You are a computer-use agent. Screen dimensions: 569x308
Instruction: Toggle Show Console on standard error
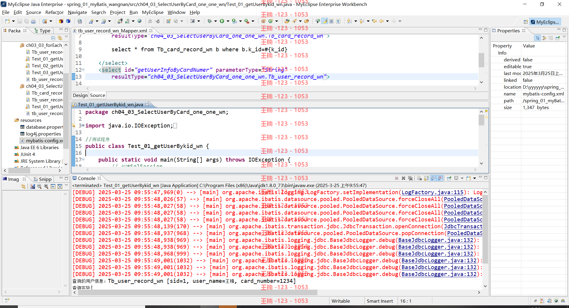pos(440,178)
